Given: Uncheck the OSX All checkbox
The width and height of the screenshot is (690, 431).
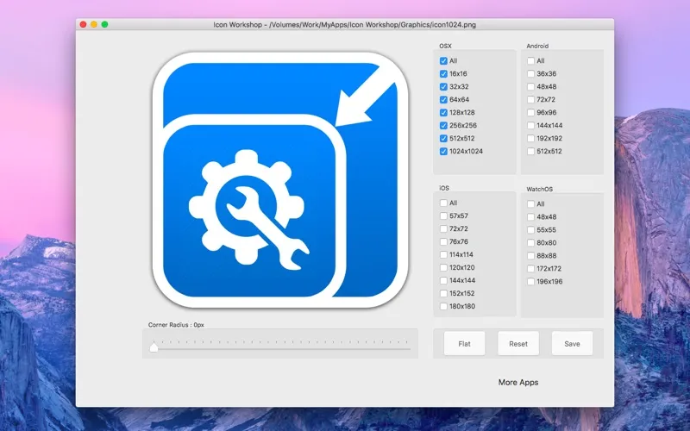Looking at the screenshot, I should tap(443, 61).
